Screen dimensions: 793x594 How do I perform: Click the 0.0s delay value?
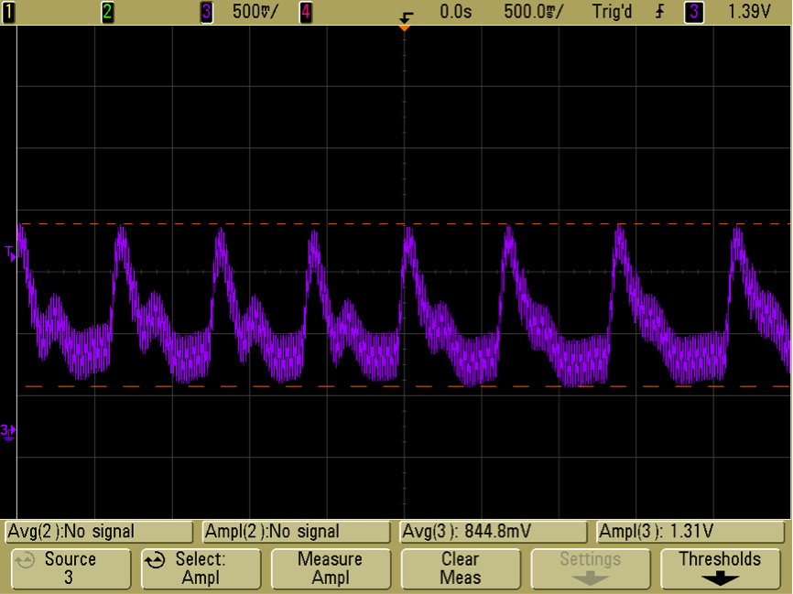[x=455, y=12]
